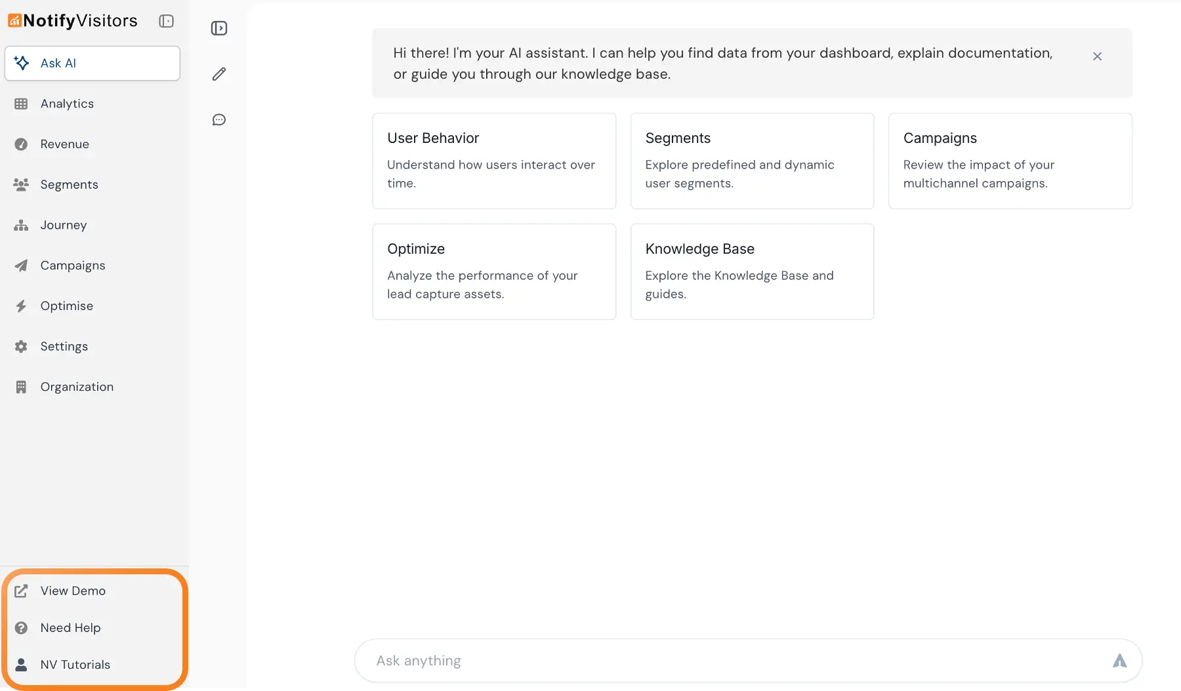Select the User Behavior suggestion card

[494, 161]
